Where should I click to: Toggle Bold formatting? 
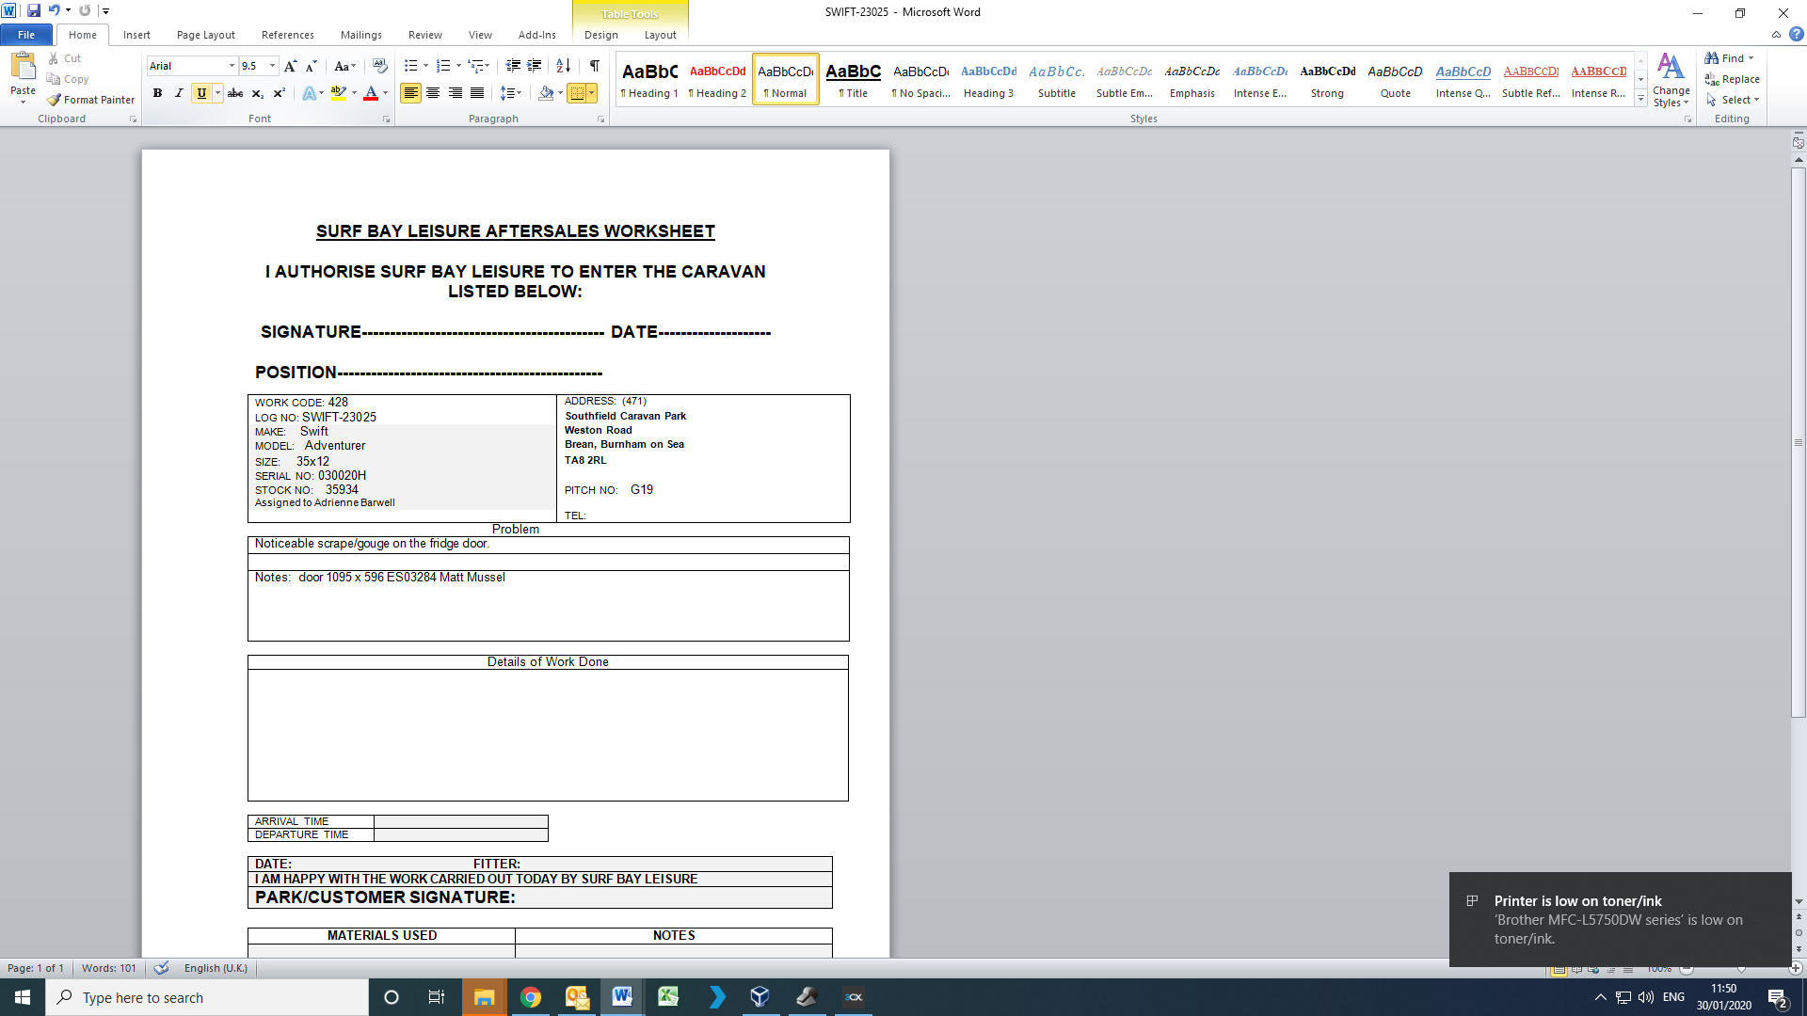click(x=157, y=93)
